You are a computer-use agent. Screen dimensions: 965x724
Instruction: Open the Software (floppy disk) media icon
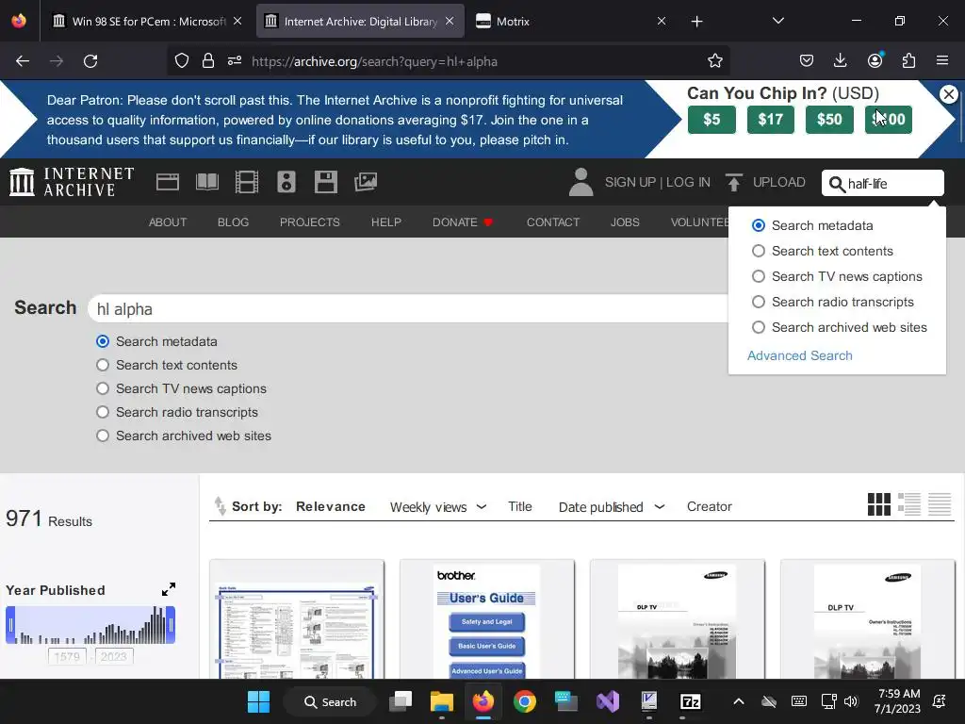(325, 182)
